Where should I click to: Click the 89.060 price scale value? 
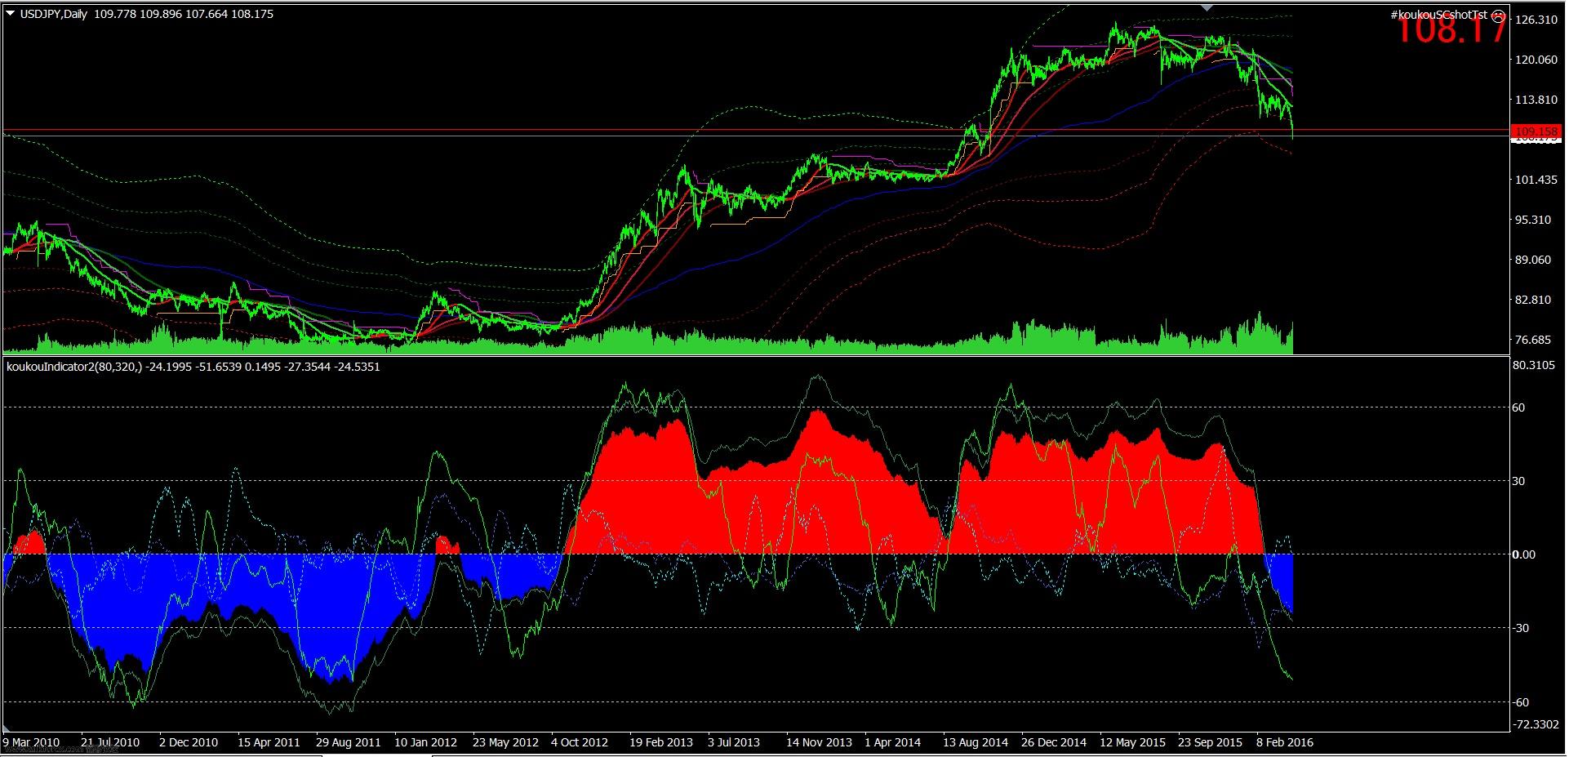coord(1534,260)
